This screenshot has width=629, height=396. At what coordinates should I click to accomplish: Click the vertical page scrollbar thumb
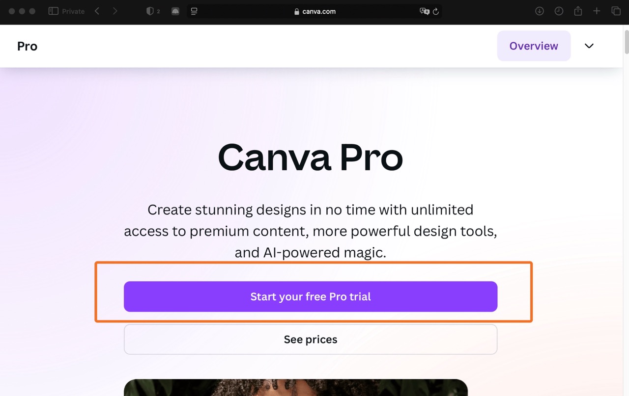626,42
